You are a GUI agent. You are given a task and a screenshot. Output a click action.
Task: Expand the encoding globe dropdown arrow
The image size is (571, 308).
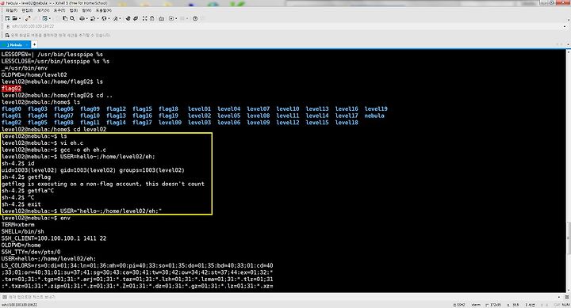tap(109, 18)
